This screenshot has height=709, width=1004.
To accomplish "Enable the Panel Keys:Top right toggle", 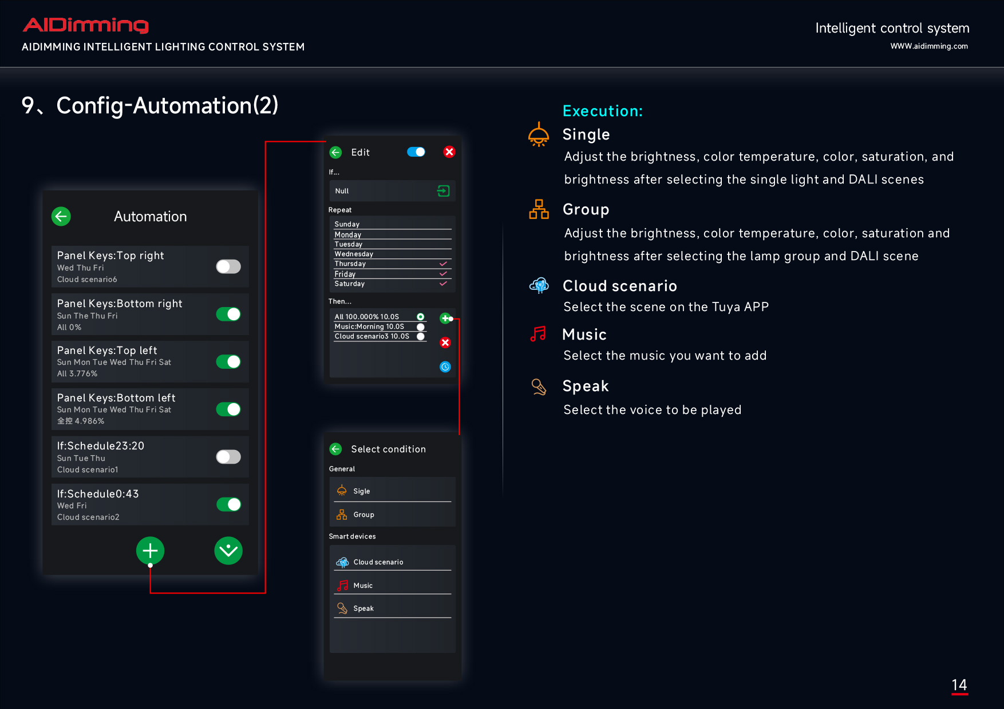I will tap(228, 266).
